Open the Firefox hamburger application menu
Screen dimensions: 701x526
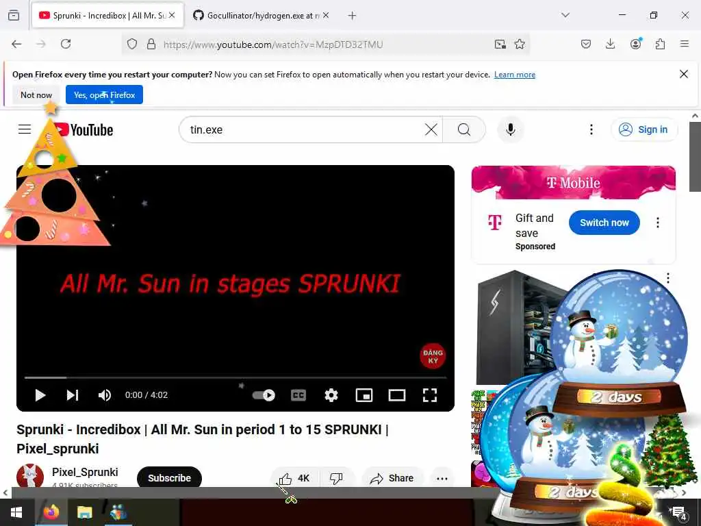(x=685, y=44)
